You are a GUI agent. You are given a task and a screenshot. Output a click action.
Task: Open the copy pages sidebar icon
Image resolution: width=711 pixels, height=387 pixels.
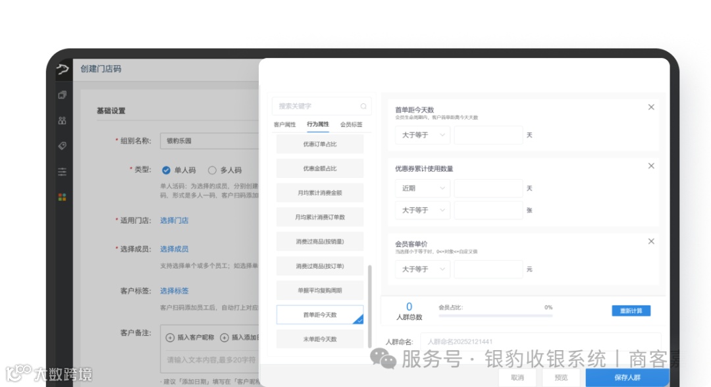(x=62, y=95)
